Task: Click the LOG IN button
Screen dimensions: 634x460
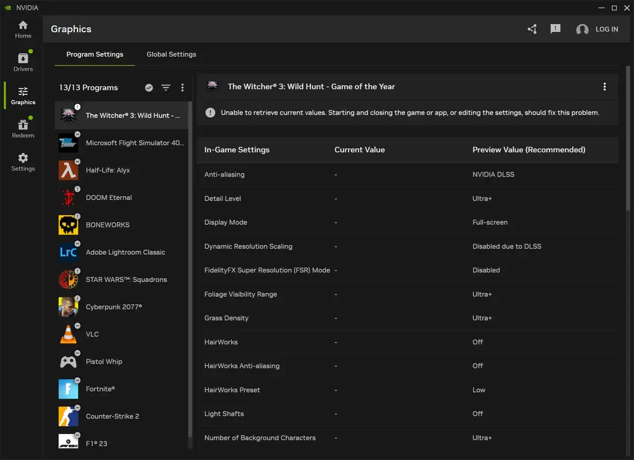Action: click(607, 29)
